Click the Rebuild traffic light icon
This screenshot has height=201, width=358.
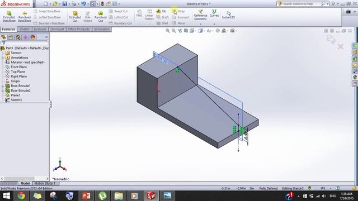click(x=102, y=4)
